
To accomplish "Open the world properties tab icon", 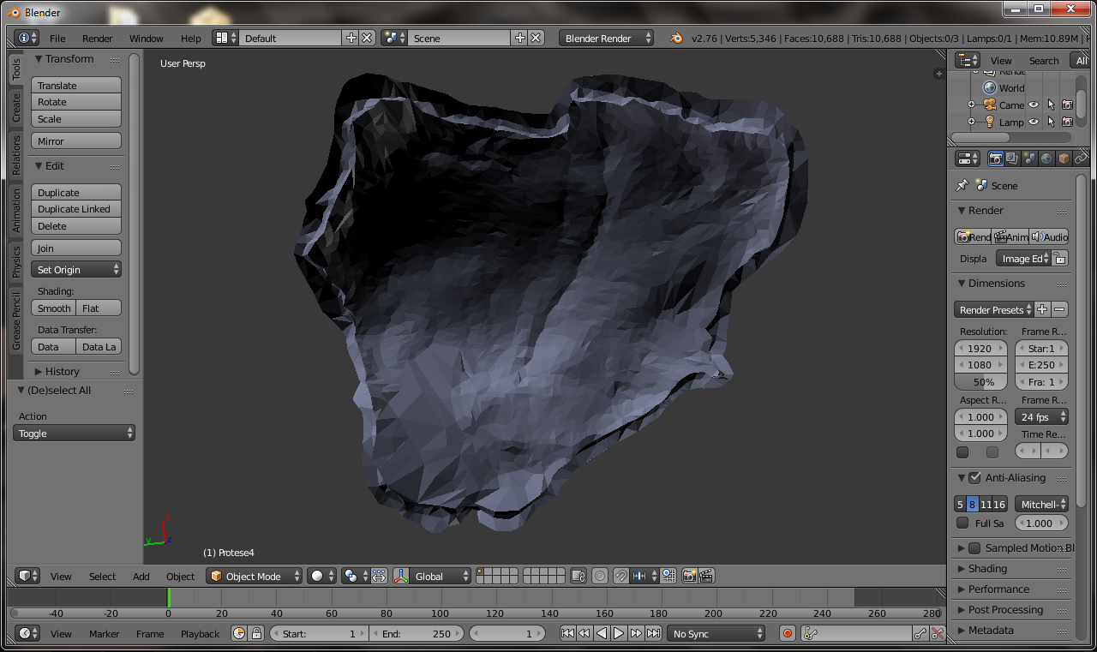I will (1046, 159).
